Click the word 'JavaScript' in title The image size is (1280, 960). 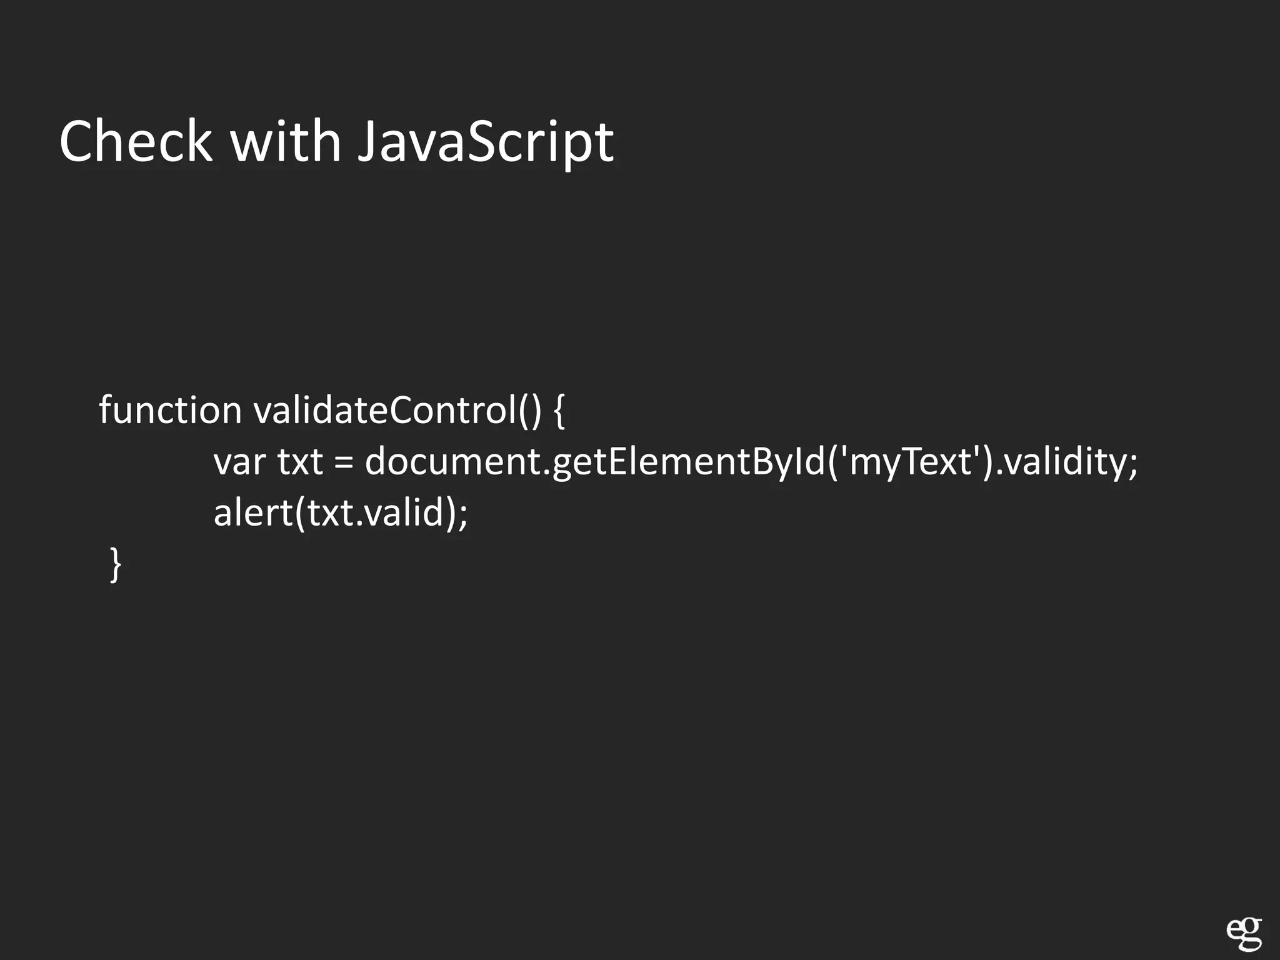(486, 142)
